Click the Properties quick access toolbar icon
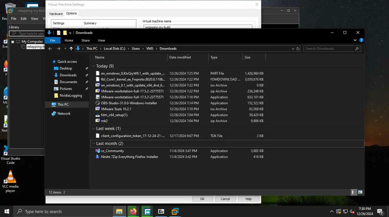The image size is (389, 217). point(59,33)
